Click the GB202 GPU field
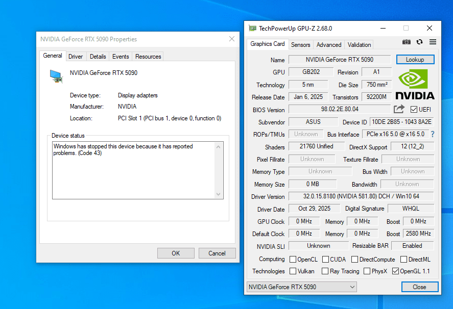The height and width of the screenshot is (309, 453). (x=311, y=72)
